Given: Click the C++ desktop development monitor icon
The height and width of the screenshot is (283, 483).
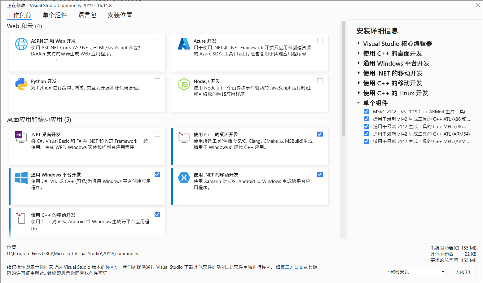Looking at the screenshot, I should coord(184,137).
